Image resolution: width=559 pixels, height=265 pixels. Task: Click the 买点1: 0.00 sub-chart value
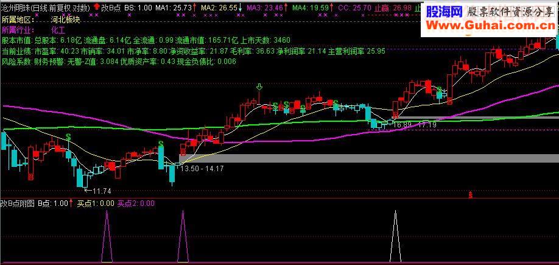96,203
